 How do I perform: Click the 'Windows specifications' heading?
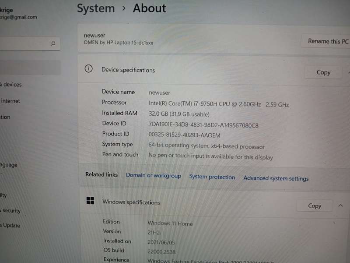[131, 202]
